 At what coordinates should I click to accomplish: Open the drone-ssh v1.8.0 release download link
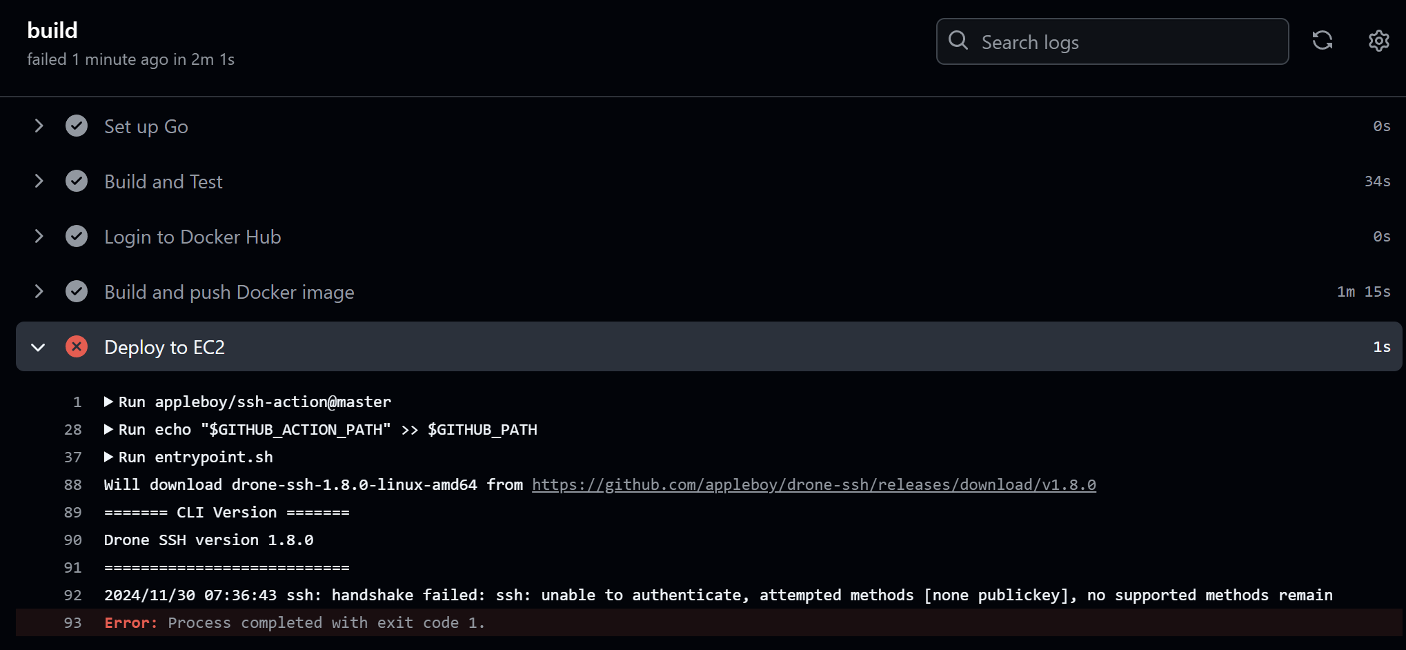click(813, 484)
